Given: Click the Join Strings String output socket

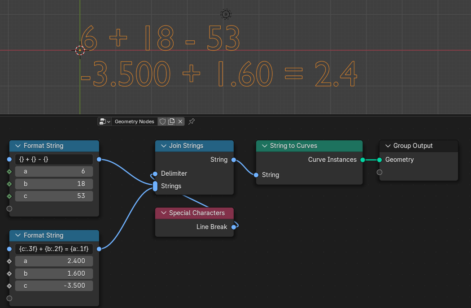Looking at the screenshot, I should pyautogui.click(x=234, y=160).
